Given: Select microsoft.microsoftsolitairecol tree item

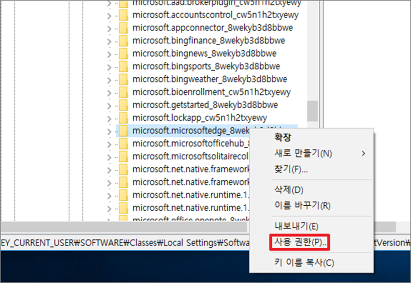Looking at the screenshot, I should click(x=190, y=156).
